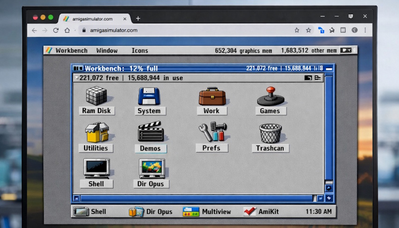Click the browser home button
Viewport: 399px width, 228px height.
pyautogui.click(x=67, y=30)
